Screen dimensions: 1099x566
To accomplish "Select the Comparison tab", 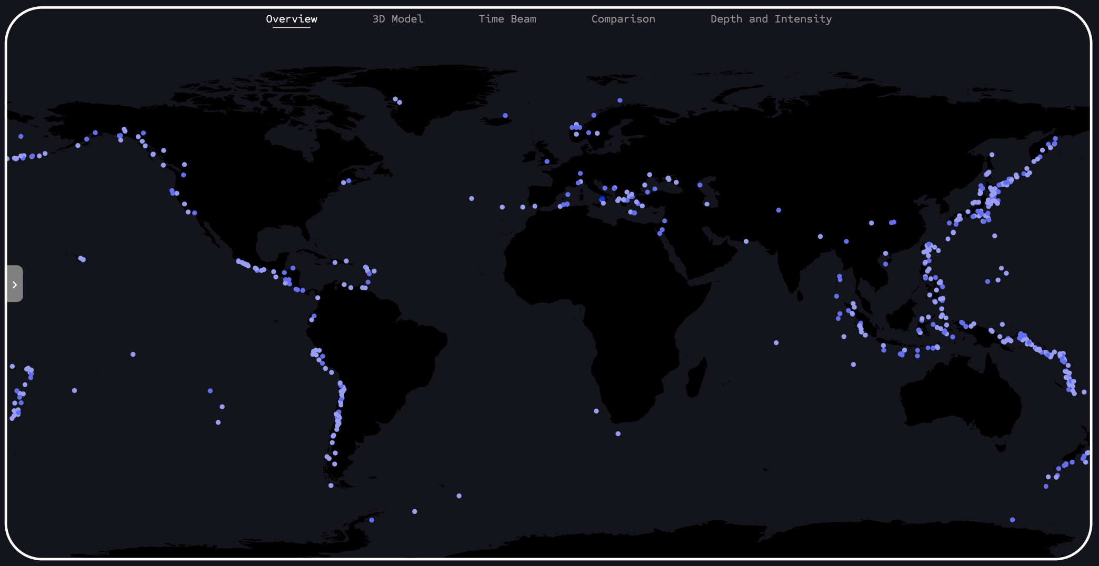I will (x=623, y=19).
